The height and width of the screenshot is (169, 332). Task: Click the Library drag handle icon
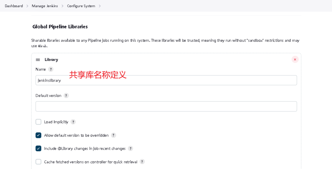pyautogui.click(x=38, y=60)
